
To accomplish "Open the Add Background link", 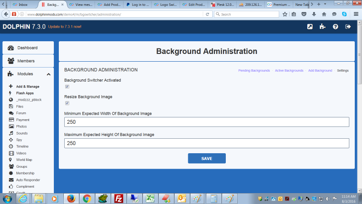I will pos(320,71).
